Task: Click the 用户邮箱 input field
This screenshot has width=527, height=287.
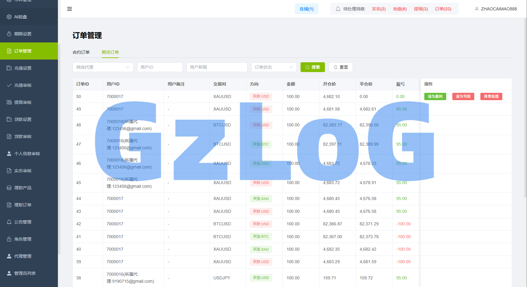Action: 217,67
